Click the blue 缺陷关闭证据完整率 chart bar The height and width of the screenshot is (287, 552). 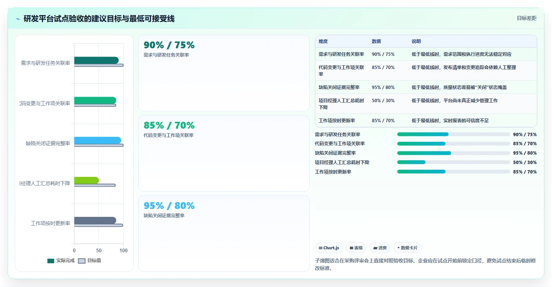coord(97,140)
